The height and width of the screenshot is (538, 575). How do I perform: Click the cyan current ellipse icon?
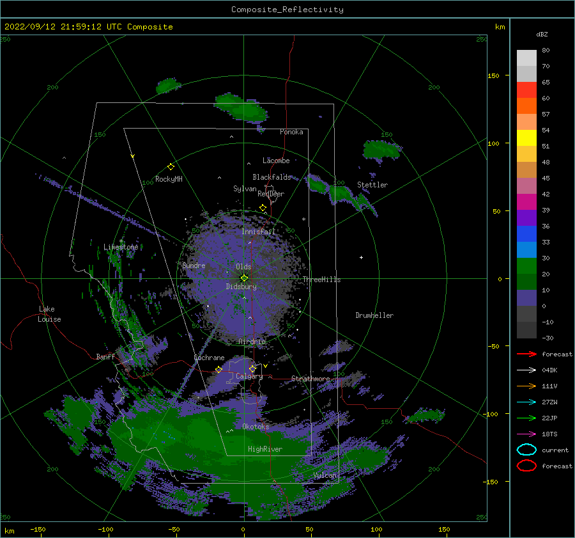(526, 450)
